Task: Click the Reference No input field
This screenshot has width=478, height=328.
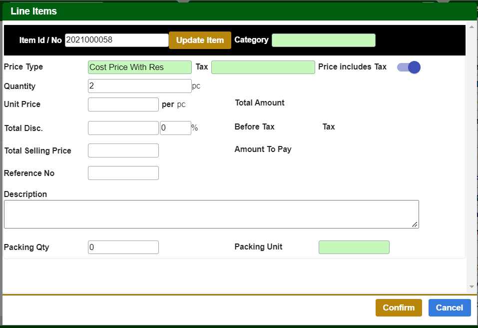Action: pos(123,173)
